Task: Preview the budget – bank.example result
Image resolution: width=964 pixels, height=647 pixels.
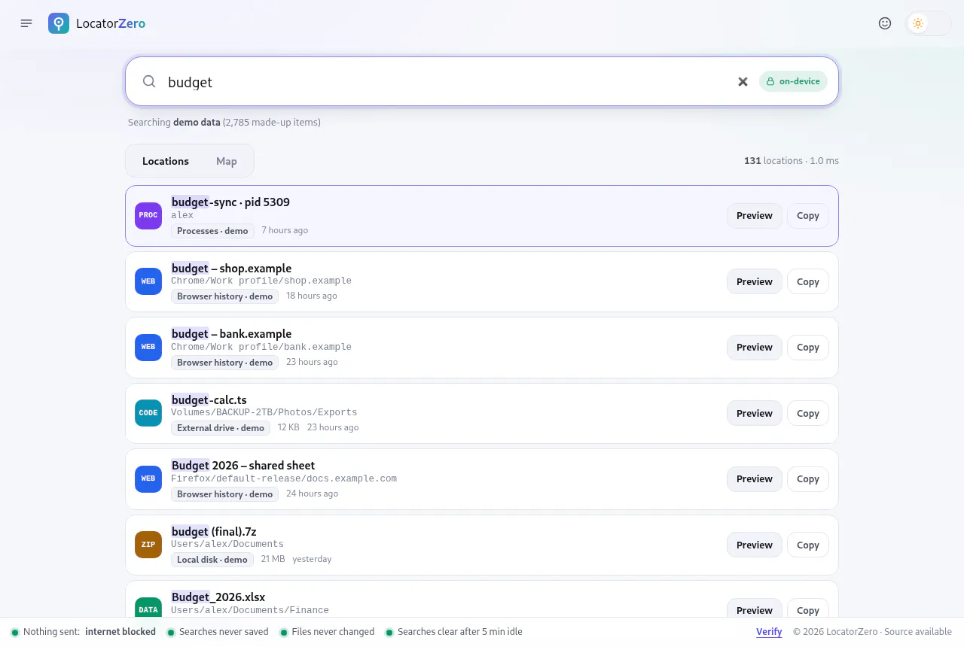Action: click(x=755, y=348)
